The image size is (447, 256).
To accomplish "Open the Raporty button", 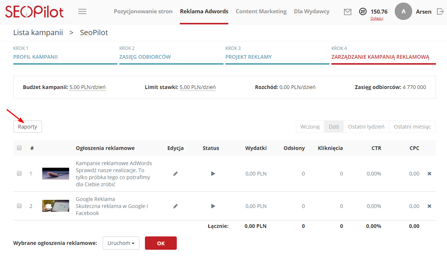I will pyautogui.click(x=27, y=127).
